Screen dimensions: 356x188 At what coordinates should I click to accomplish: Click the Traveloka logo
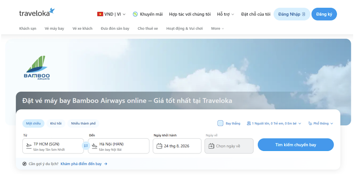[x=37, y=13]
